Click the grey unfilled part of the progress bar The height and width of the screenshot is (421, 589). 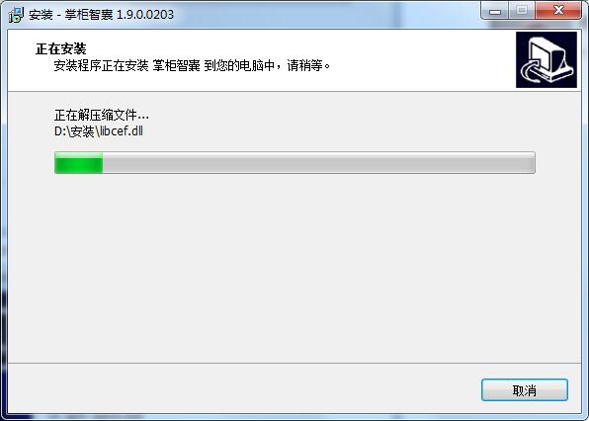(318, 163)
